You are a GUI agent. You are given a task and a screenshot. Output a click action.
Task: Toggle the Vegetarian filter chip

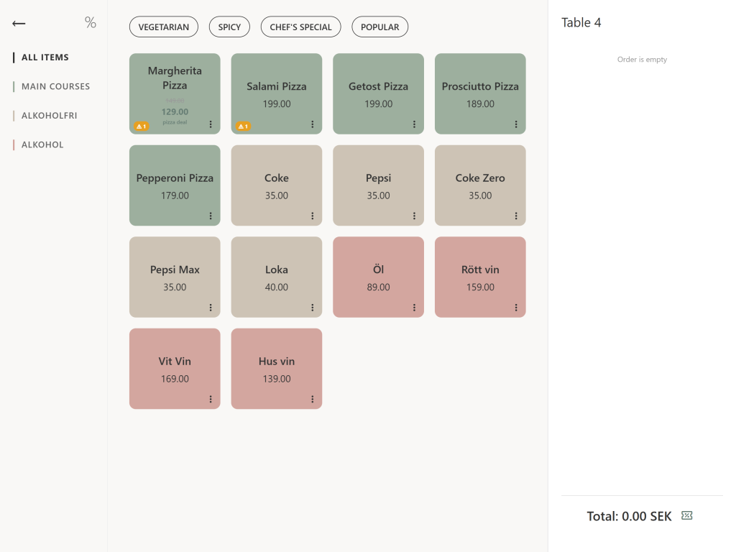point(164,27)
